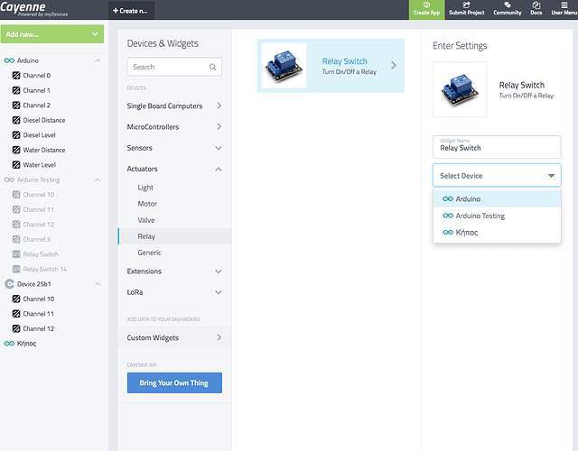Select Channel 12 under Device 25b1

(39, 328)
